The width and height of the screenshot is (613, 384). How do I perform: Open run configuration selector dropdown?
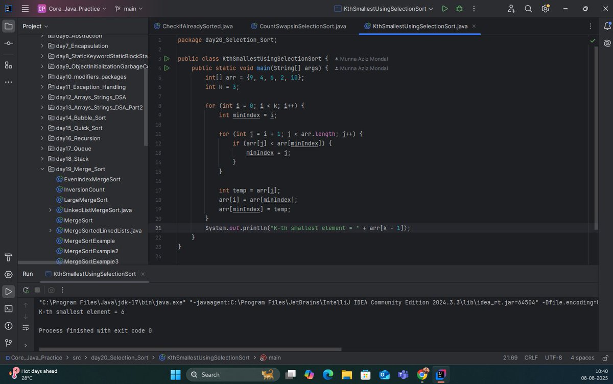383,9
